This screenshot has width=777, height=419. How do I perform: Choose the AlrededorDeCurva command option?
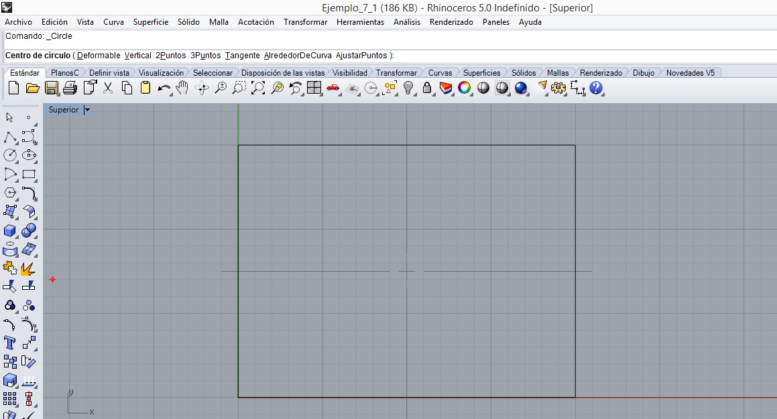point(297,56)
